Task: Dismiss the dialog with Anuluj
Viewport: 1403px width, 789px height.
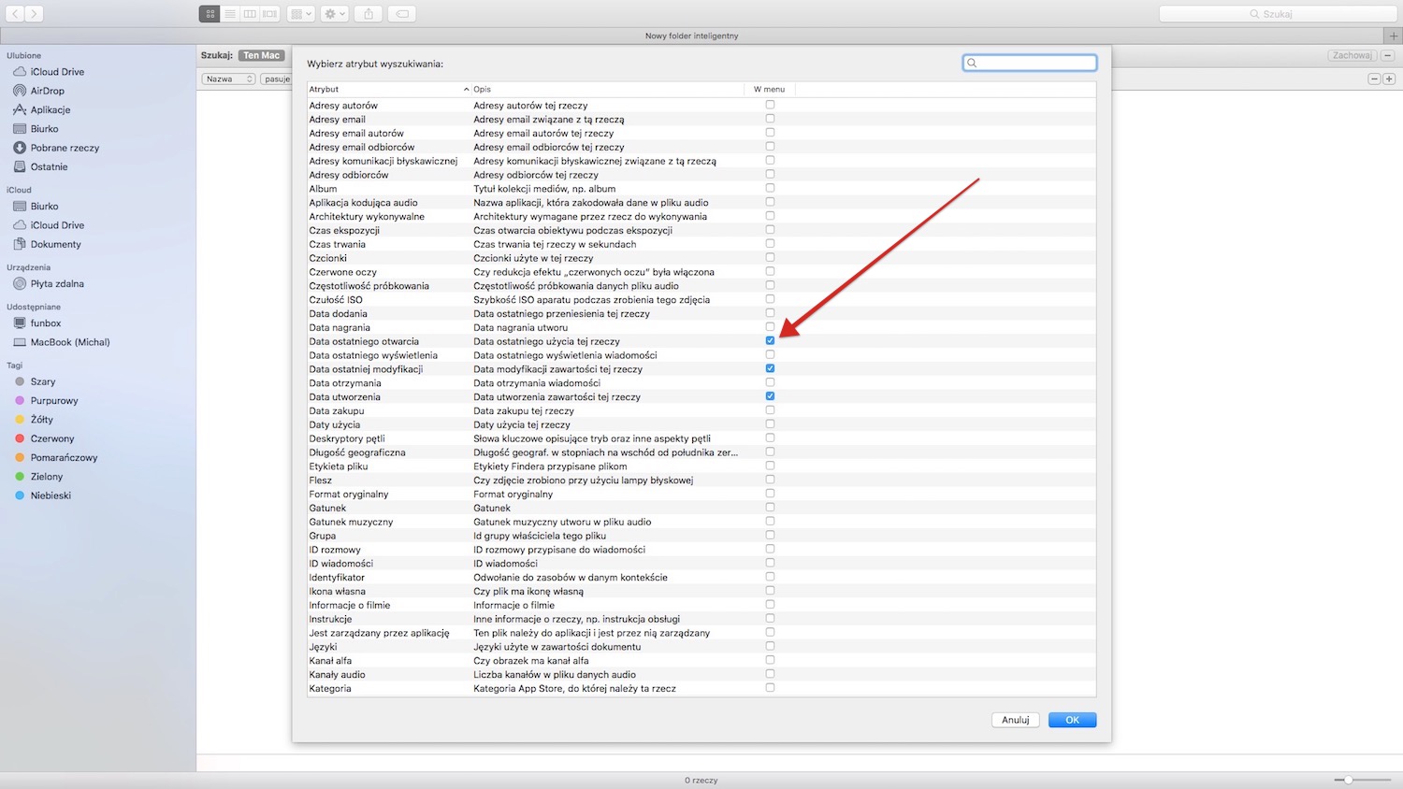Action: tap(1015, 720)
